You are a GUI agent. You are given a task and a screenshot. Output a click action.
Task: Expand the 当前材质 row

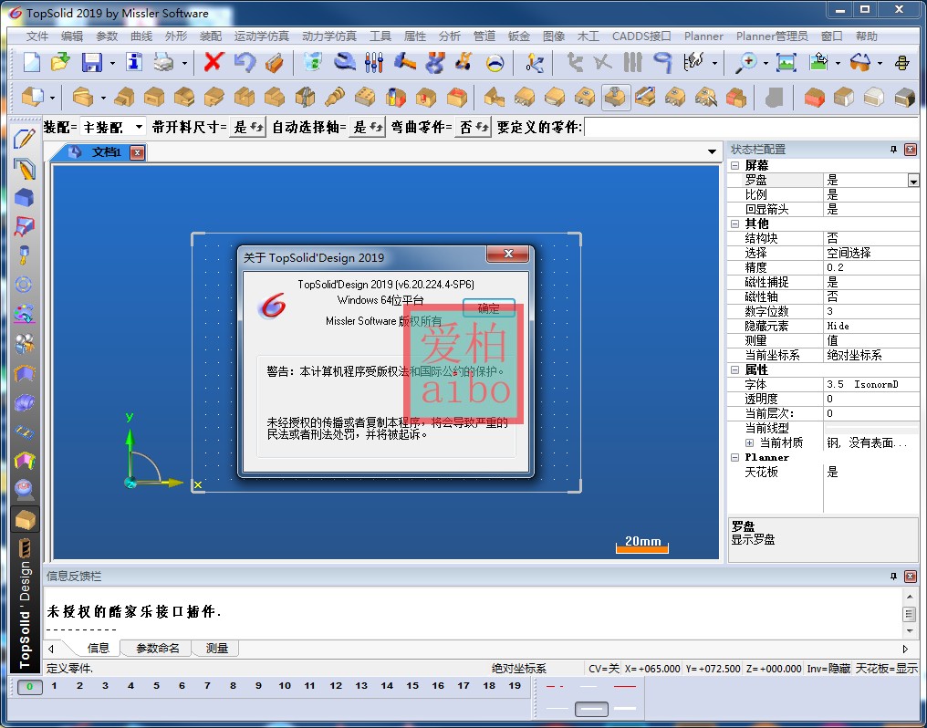749,442
